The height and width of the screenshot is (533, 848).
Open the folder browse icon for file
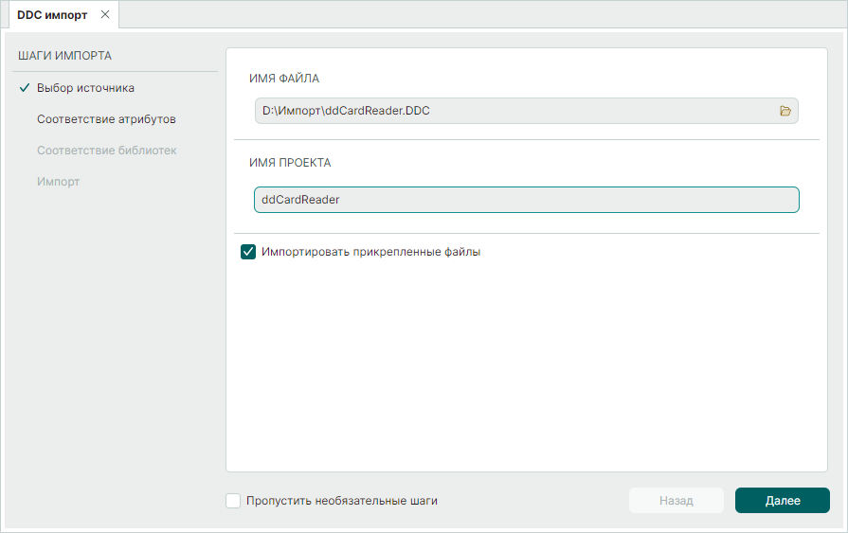(x=785, y=111)
